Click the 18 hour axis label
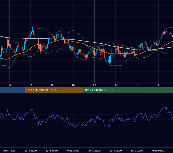Screen dimensions: 173x153 pyautogui.click(x=52, y=85)
